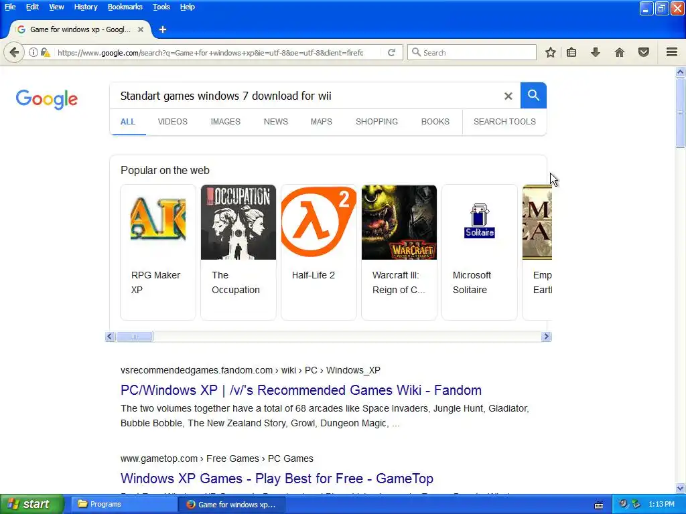The width and height of the screenshot is (686, 514).
Task: Open PC/Windows XP Recommended Games Wiki link
Action: point(301,390)
